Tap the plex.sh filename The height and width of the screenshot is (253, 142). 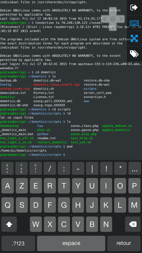coord(44,130)
